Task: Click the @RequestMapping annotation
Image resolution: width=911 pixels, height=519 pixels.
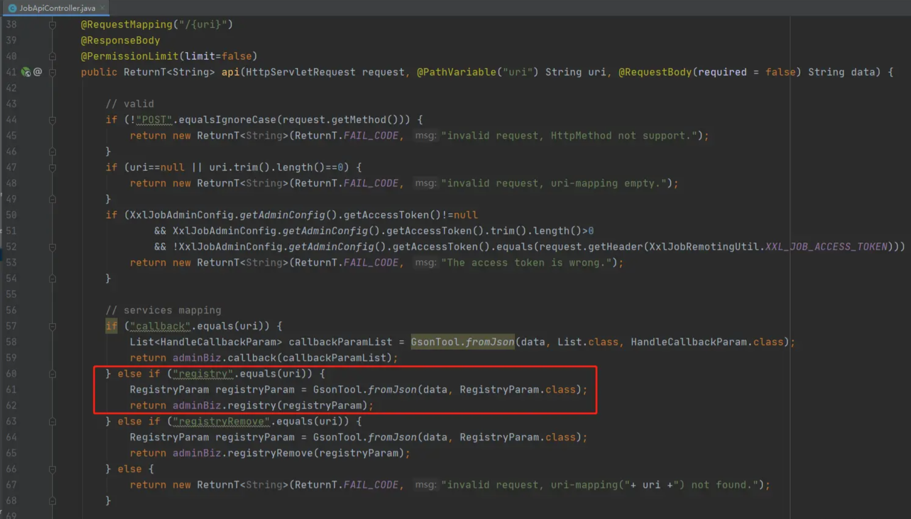Action: tap(127, 24)
